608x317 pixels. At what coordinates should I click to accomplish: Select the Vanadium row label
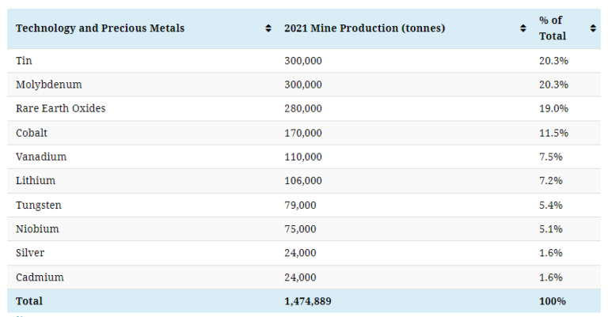(41, 157)
